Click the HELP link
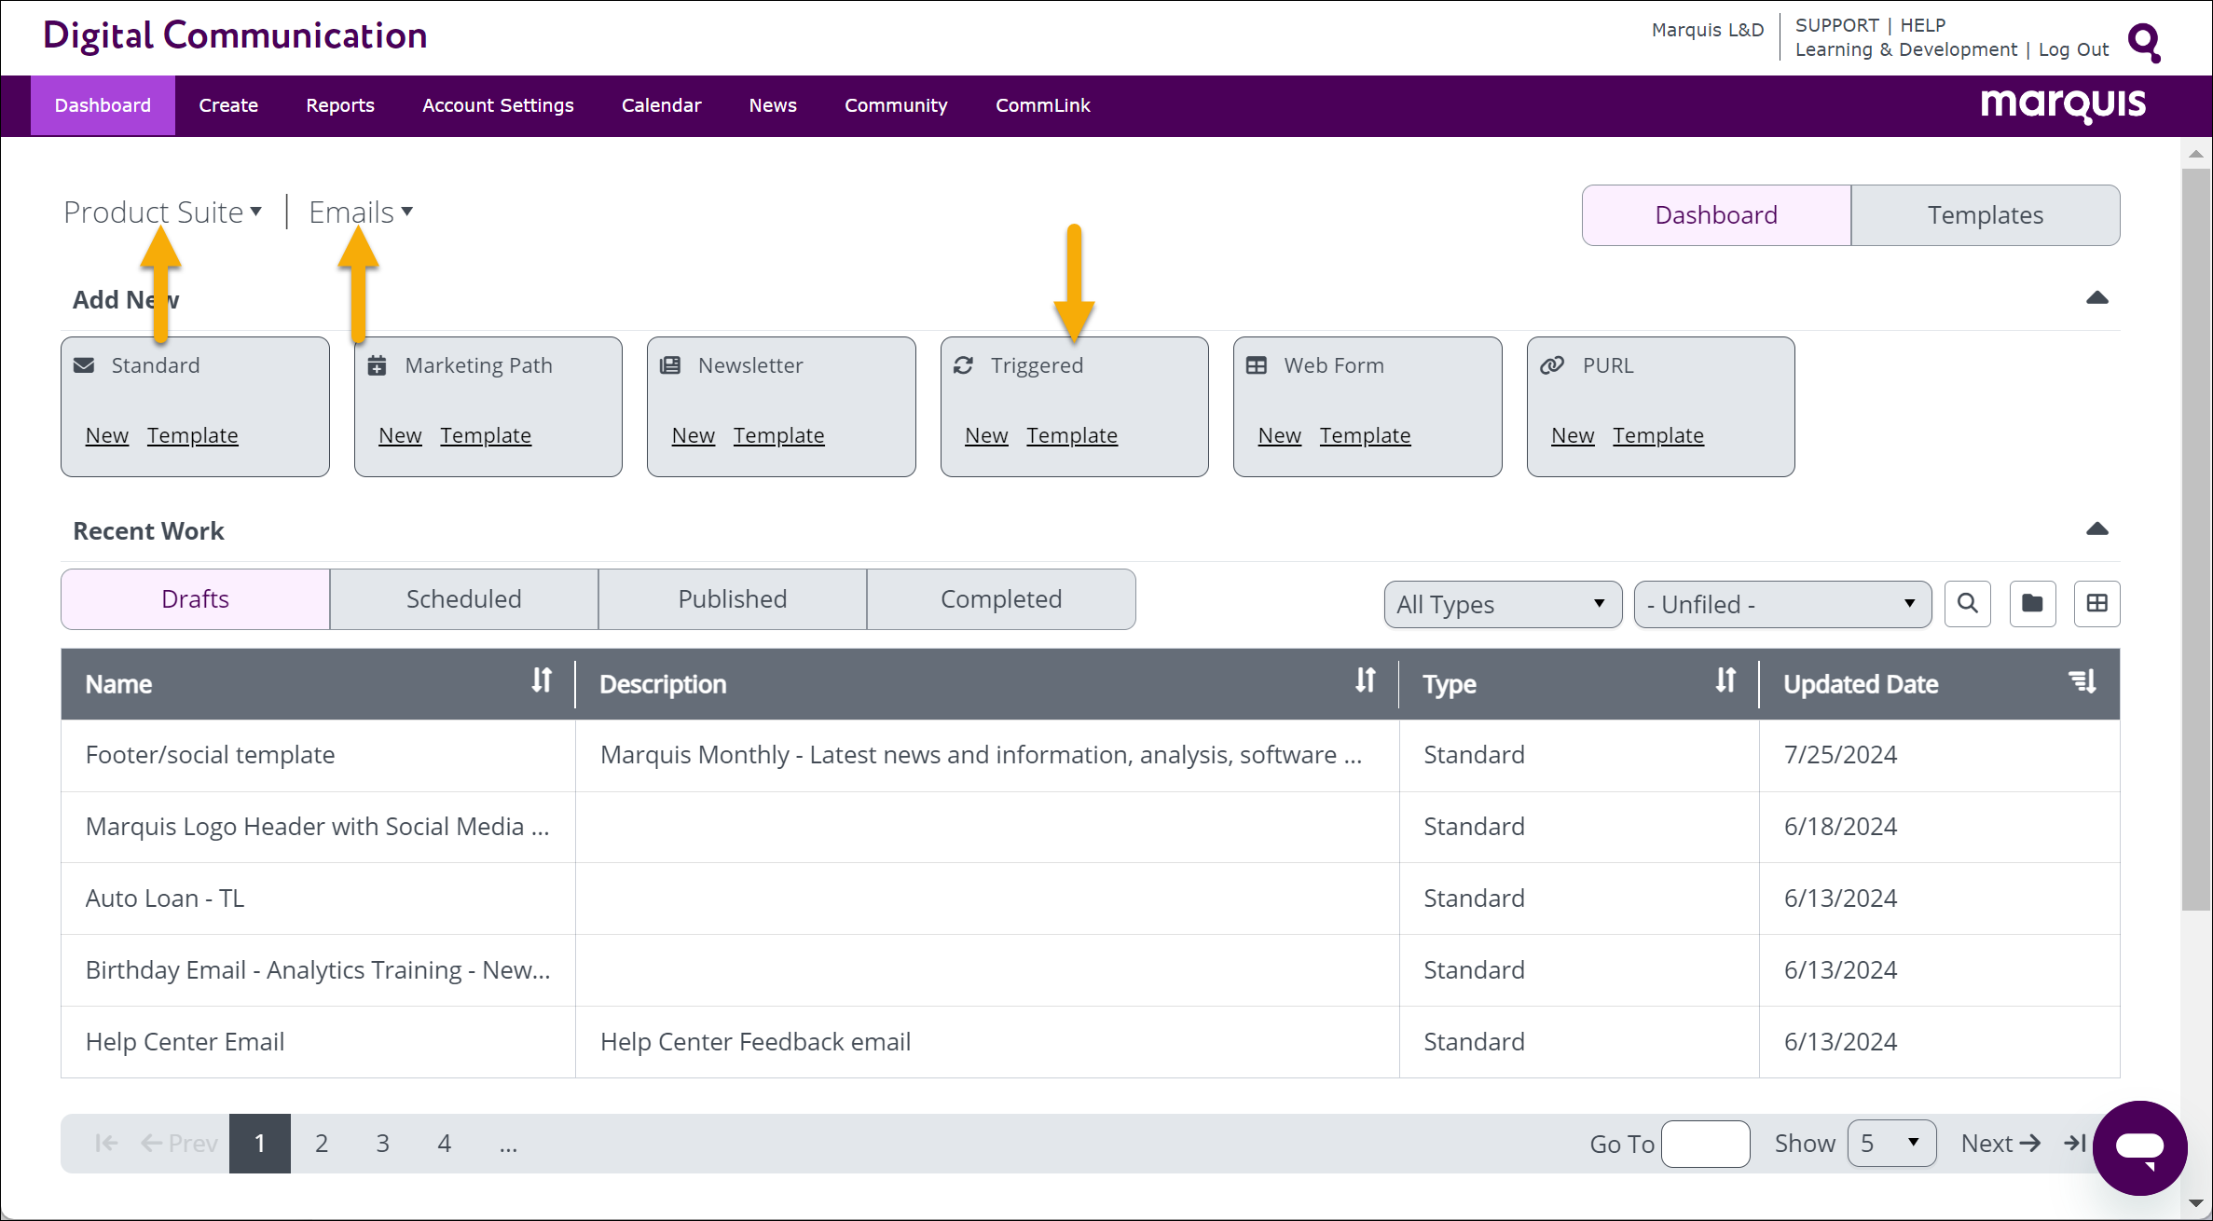Image resolution: width=2213 pixels, height=1221 pixels. [1923, 25]
